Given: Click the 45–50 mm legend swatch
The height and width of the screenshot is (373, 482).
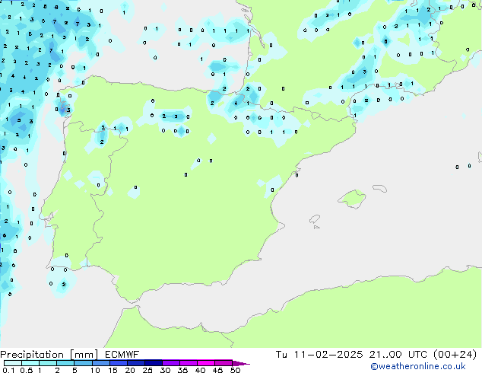Looking at the screenshot, I should (x=224, y=363).
